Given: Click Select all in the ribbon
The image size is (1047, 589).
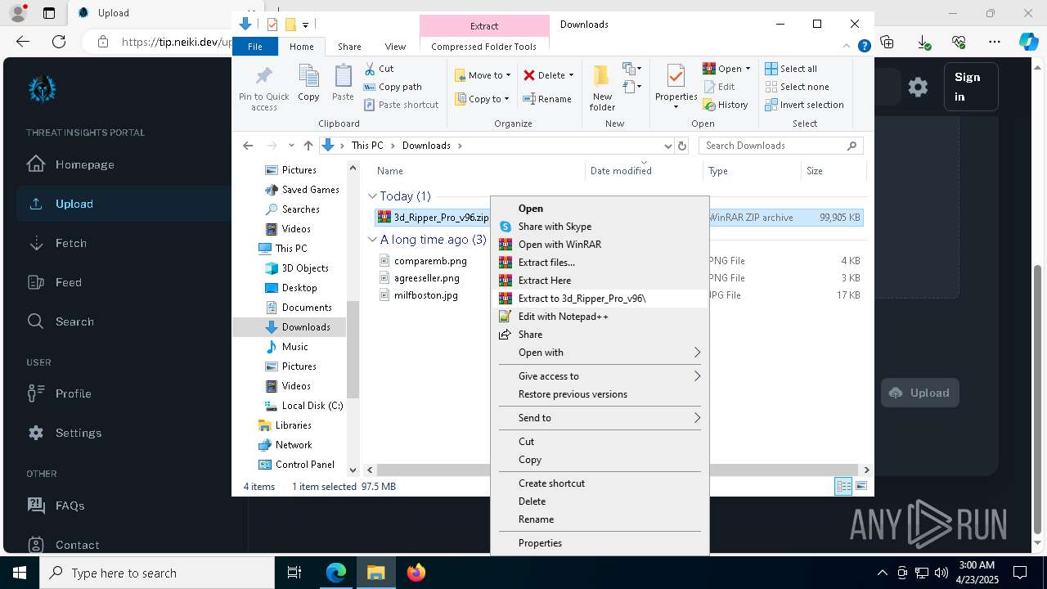Looking at the screenshot, I should pos(790,69).
